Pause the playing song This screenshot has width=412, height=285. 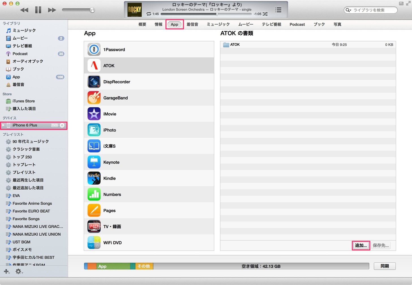(38, 10)
